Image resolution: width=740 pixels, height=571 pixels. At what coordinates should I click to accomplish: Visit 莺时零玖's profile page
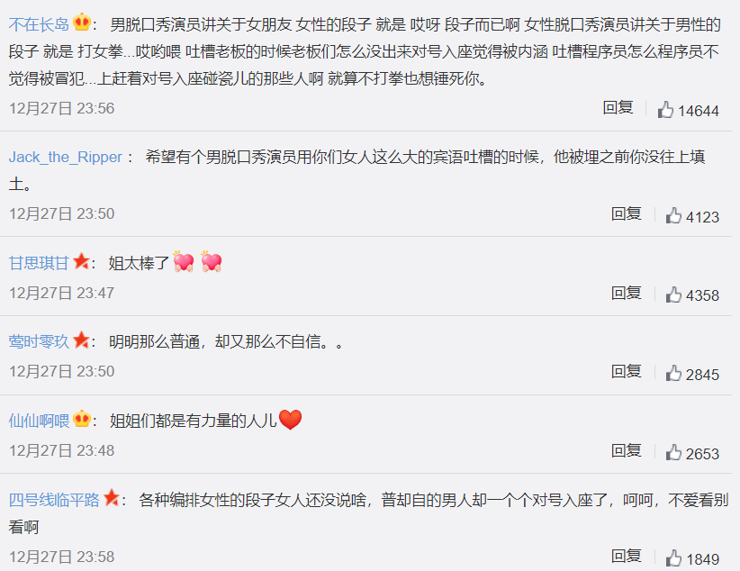point(40,341)
